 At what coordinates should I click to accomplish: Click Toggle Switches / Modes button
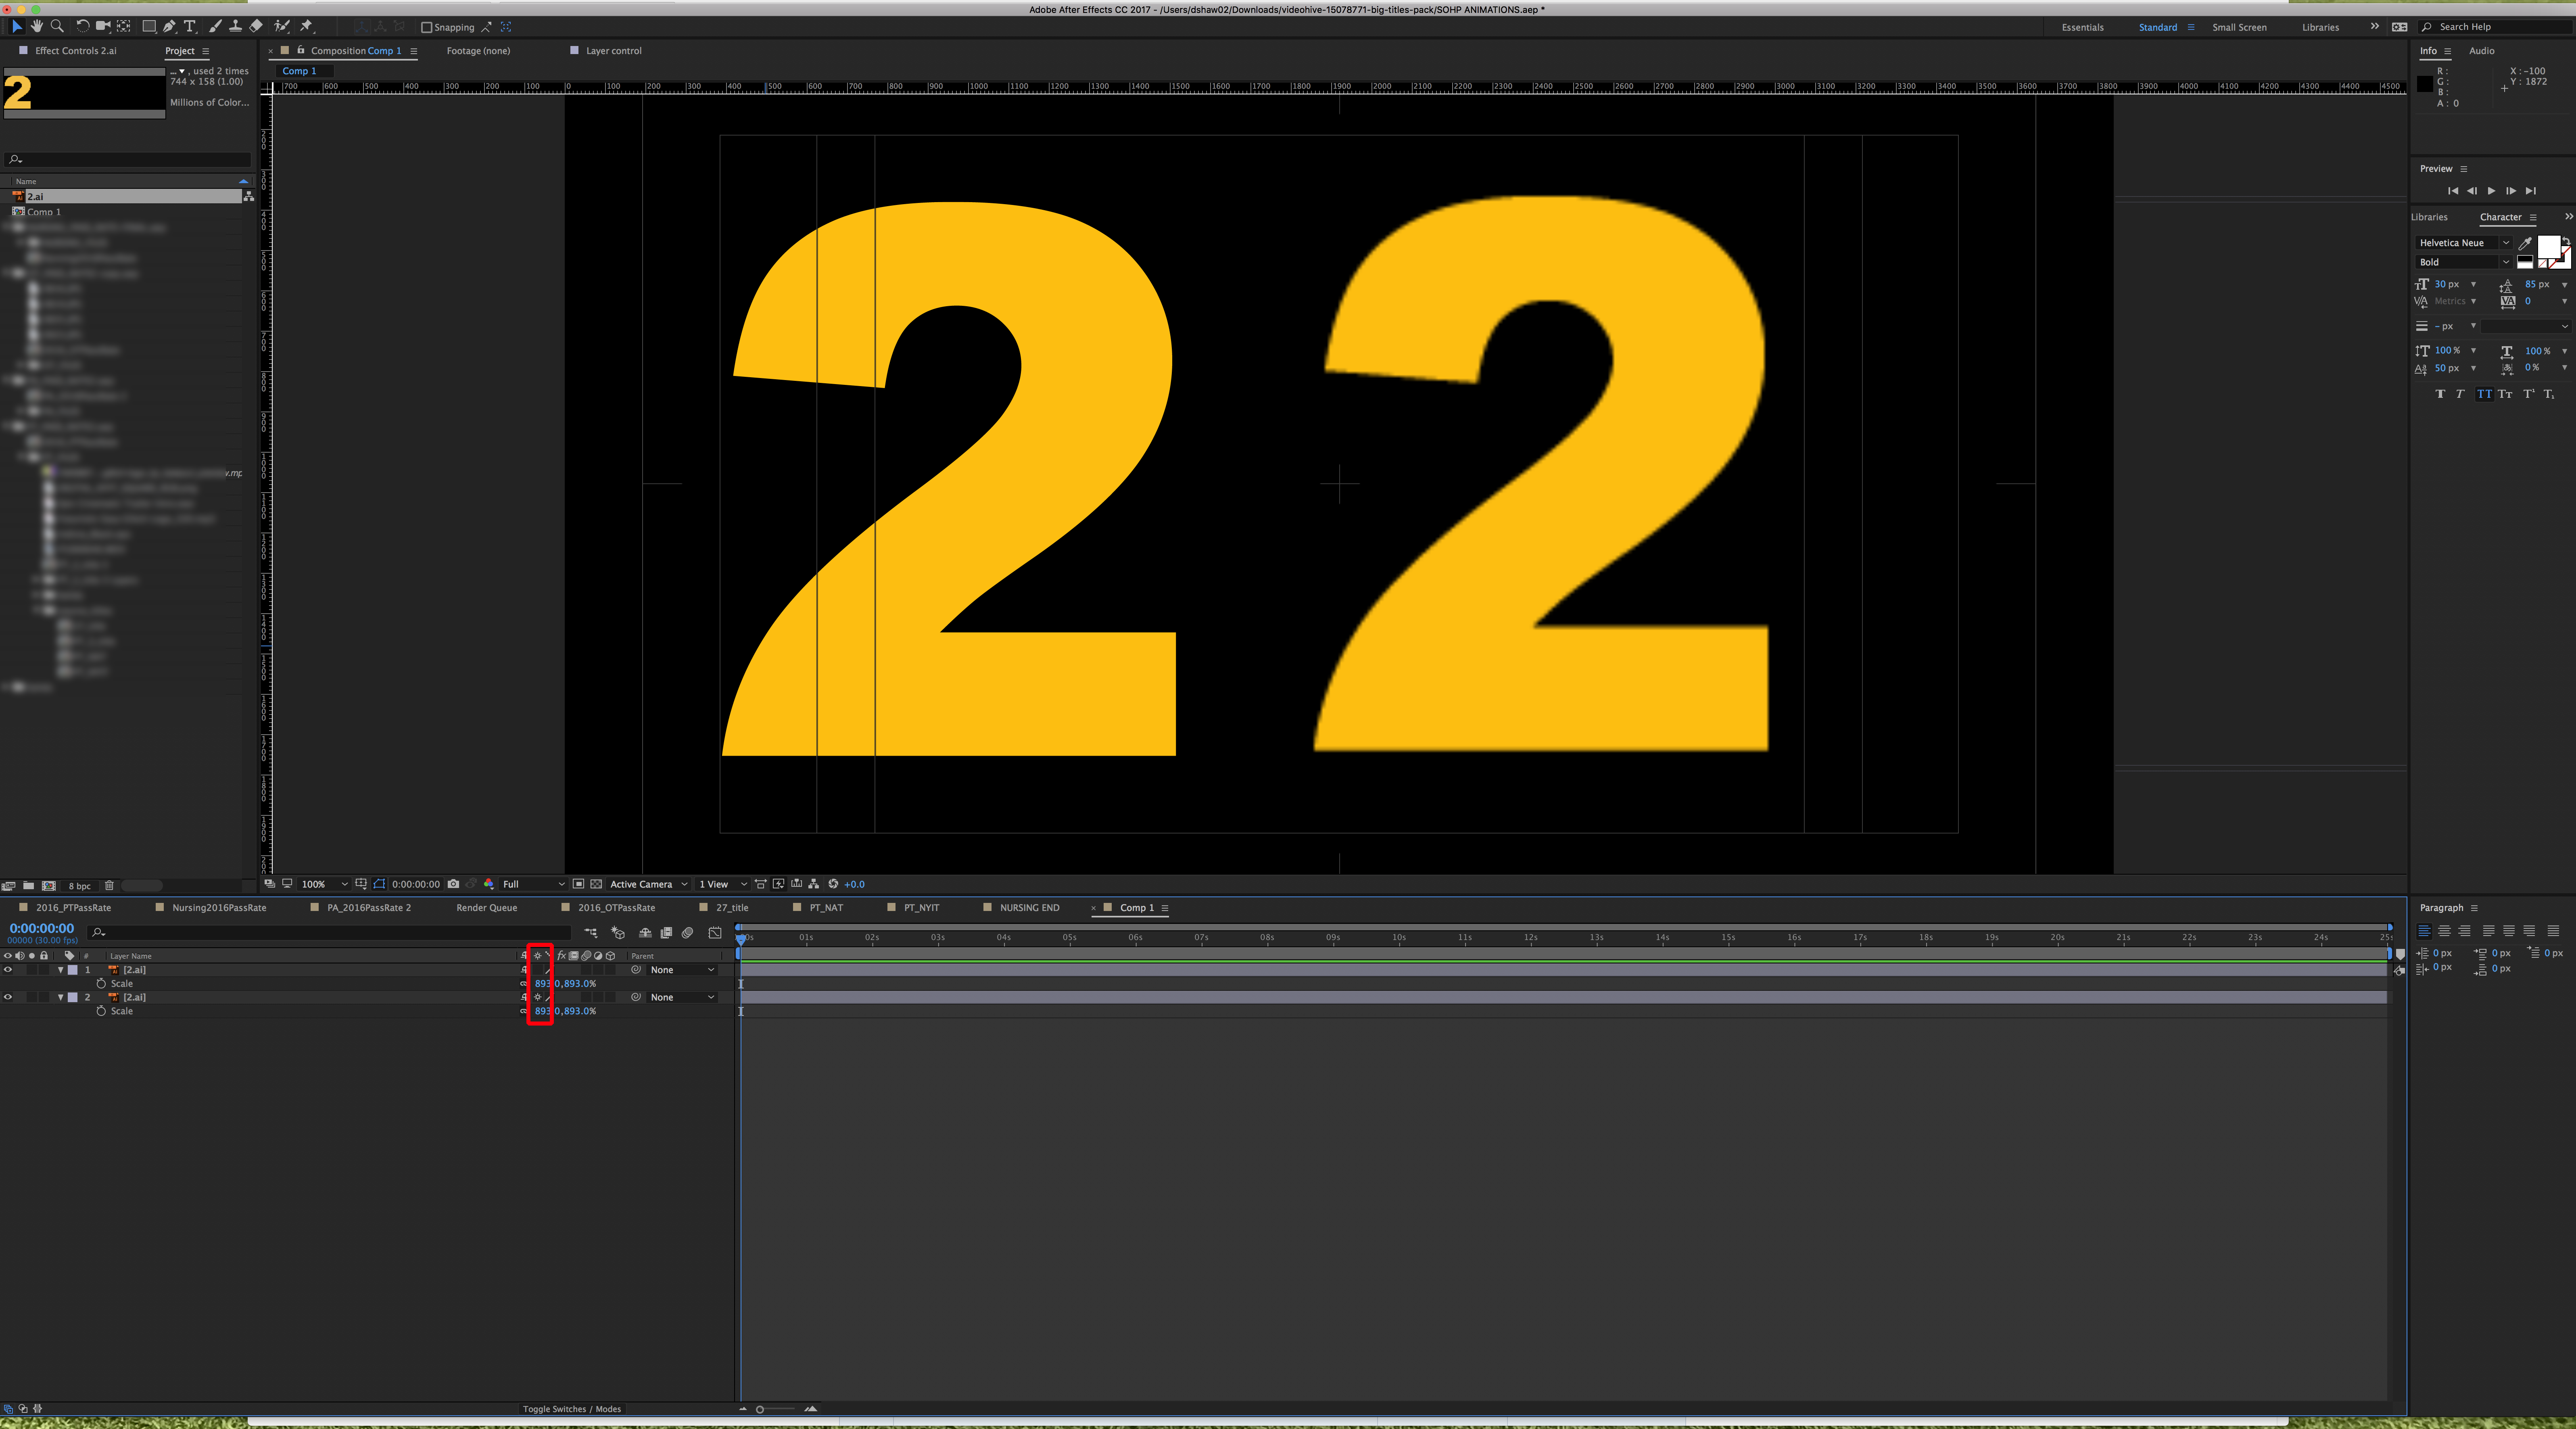tap(571, 1409)
